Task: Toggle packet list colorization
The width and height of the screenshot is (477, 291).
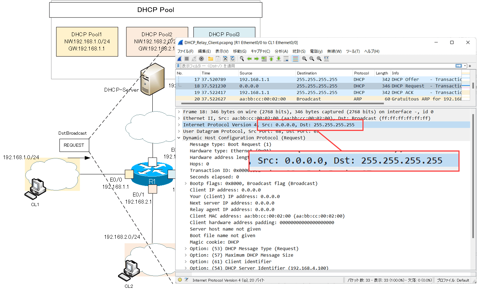Action: [x=295, y=59]
